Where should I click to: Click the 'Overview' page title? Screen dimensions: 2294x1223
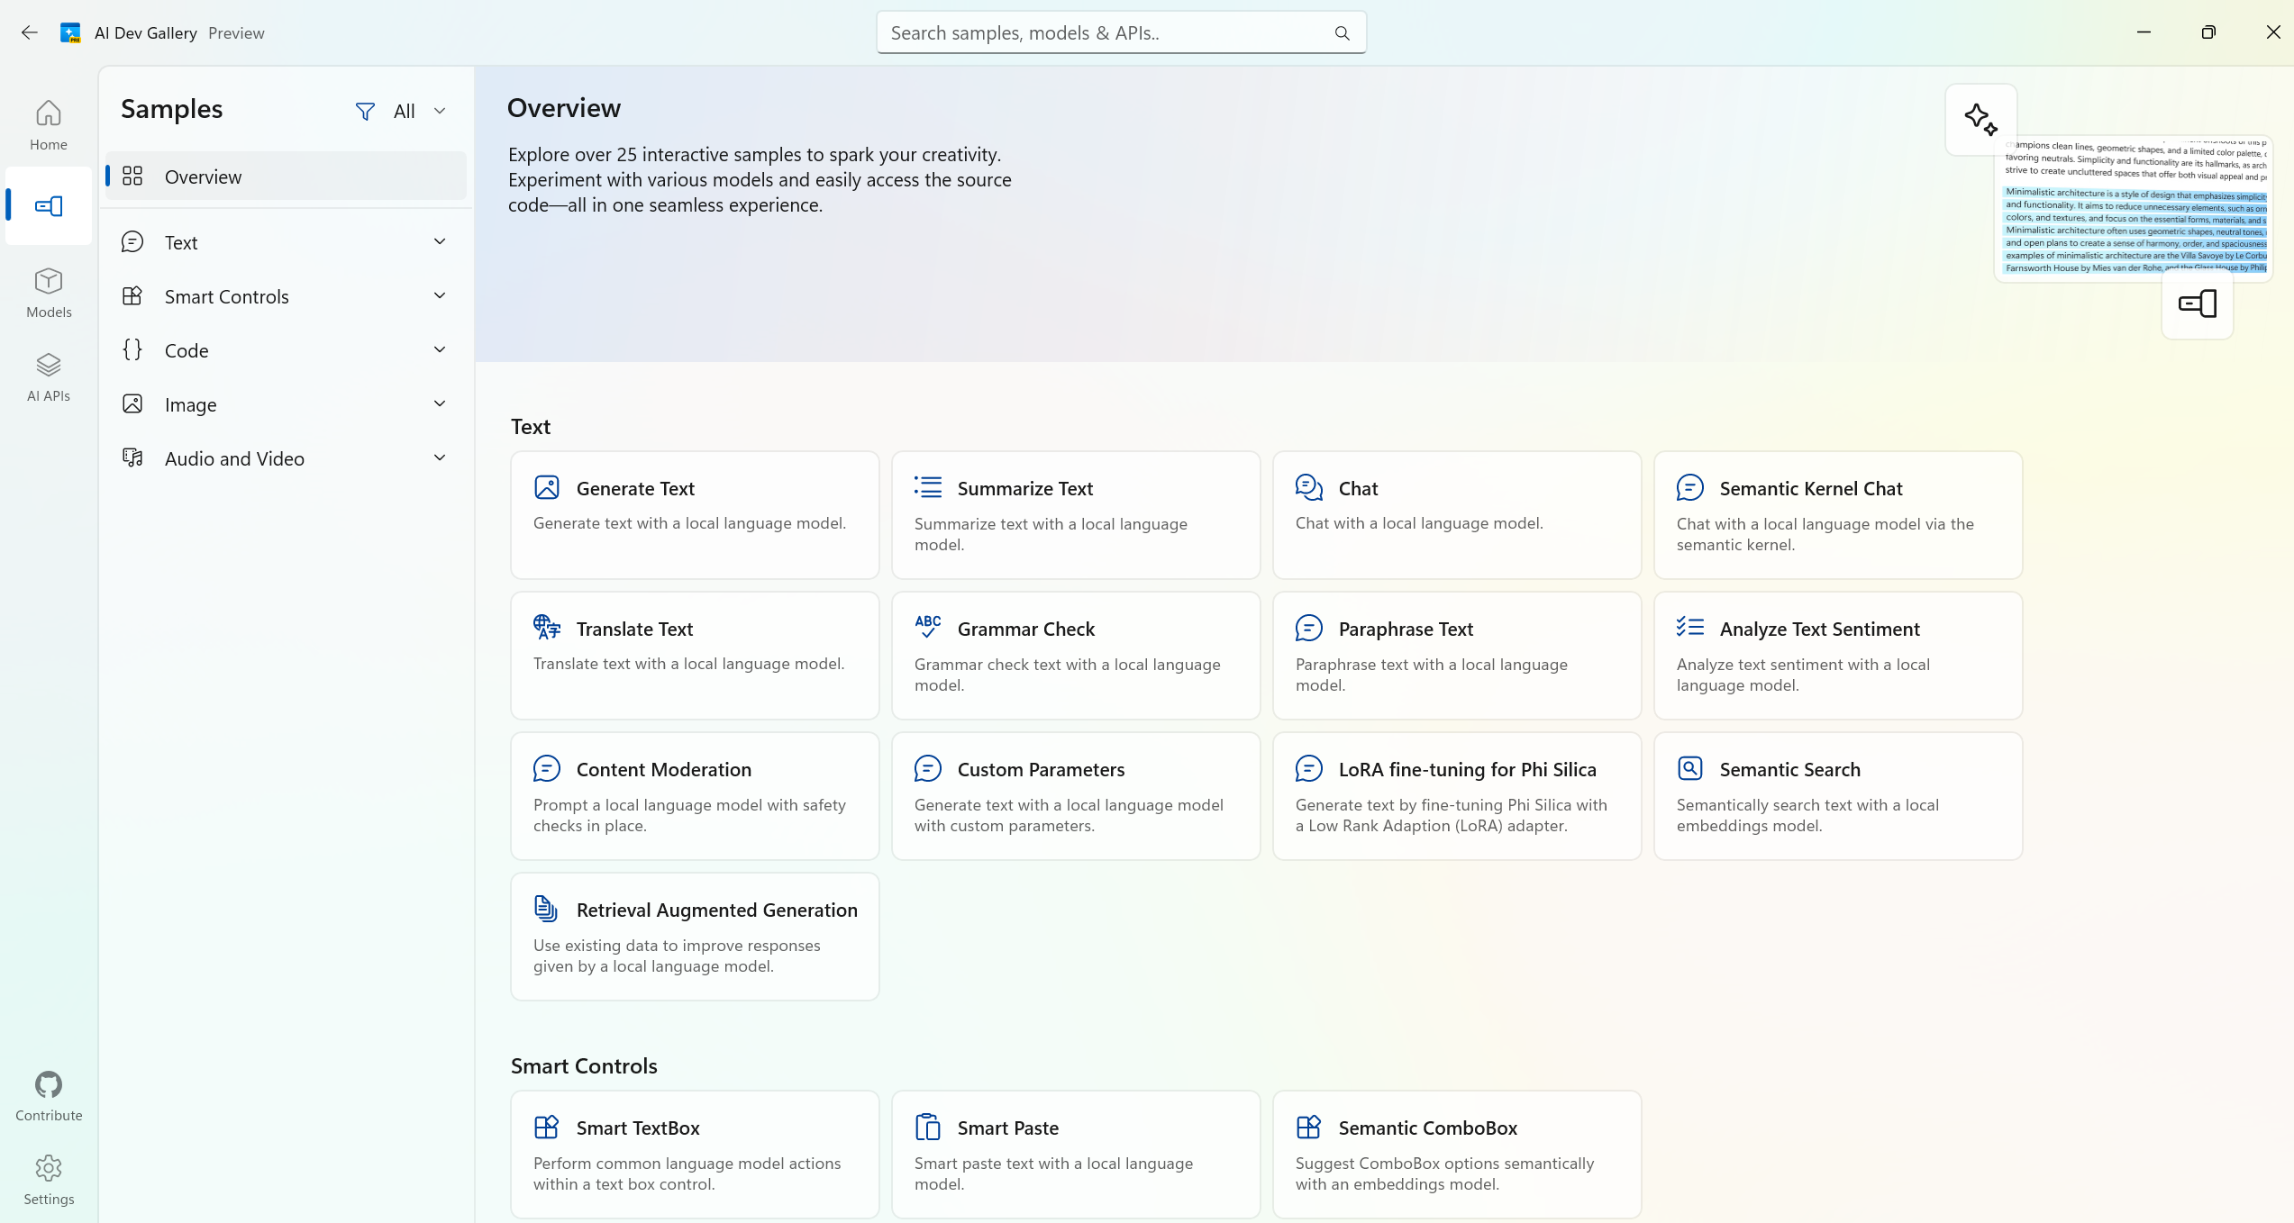point(564,108)
